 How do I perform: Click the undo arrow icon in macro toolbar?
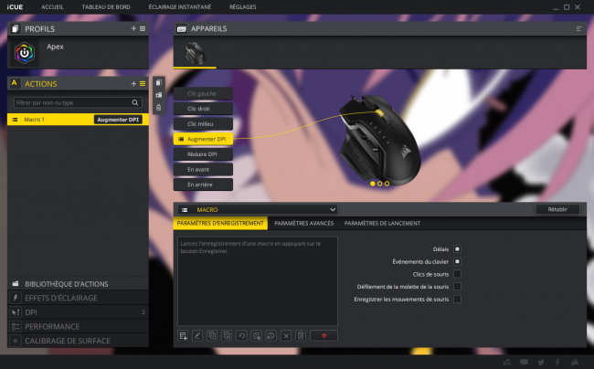[x=241, y=336]
